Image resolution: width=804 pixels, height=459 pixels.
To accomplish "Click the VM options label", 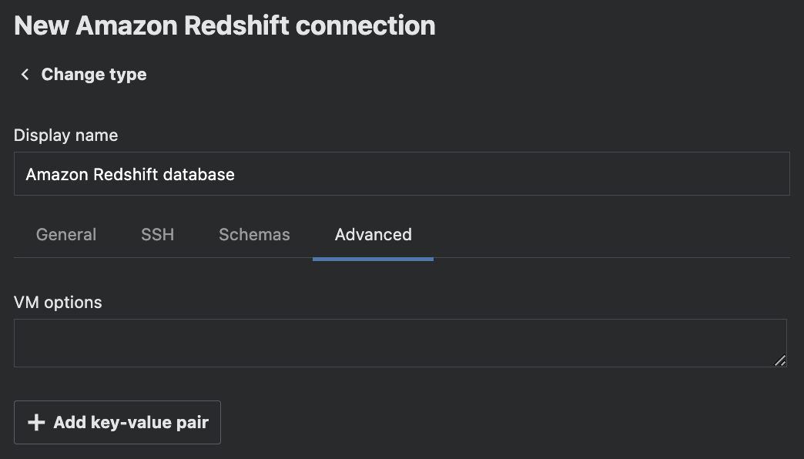I will 57,302.
